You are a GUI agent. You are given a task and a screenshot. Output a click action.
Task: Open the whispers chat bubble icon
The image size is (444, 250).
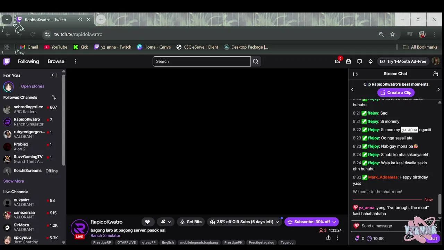click(360, 61)
